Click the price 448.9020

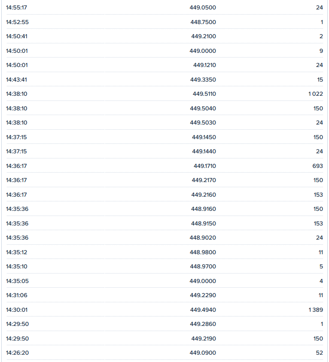[x=203, y=238]
